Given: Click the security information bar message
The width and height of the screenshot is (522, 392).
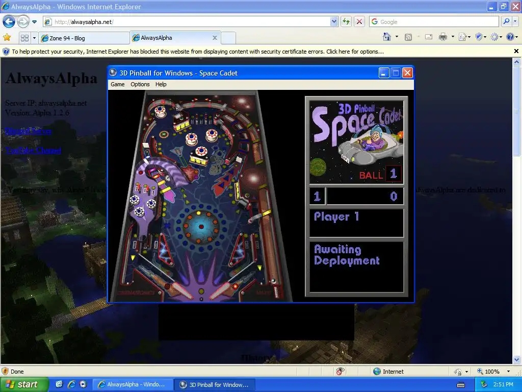Looking at the screenshot, I should (198, 52).
